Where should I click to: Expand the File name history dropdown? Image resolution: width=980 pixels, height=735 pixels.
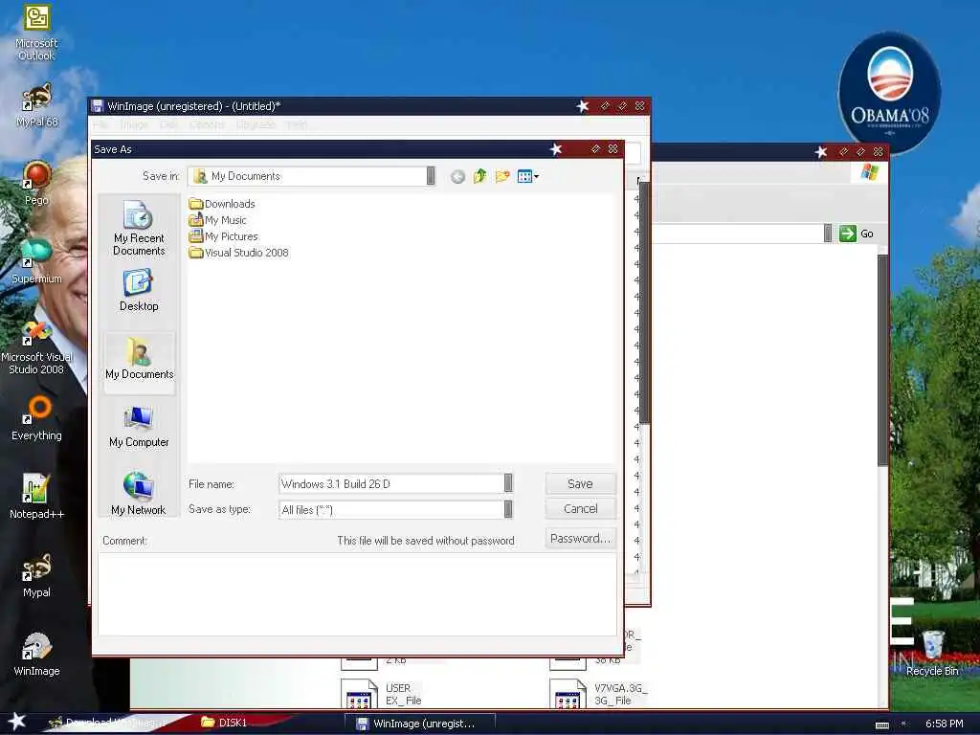coord(508,483)
